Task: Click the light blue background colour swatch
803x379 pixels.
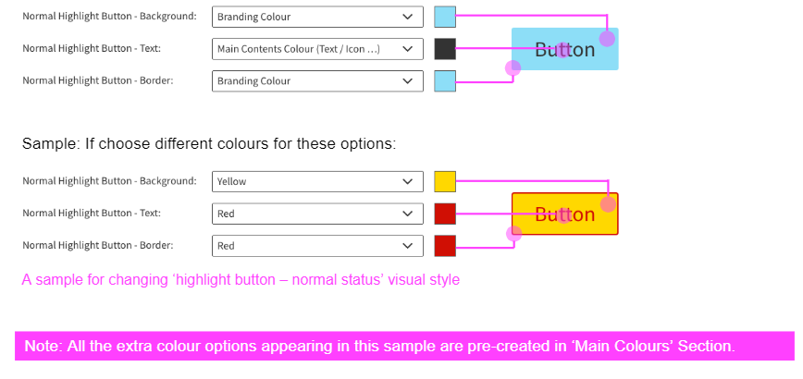Action: pyautogui.click(x=445, y=17)
